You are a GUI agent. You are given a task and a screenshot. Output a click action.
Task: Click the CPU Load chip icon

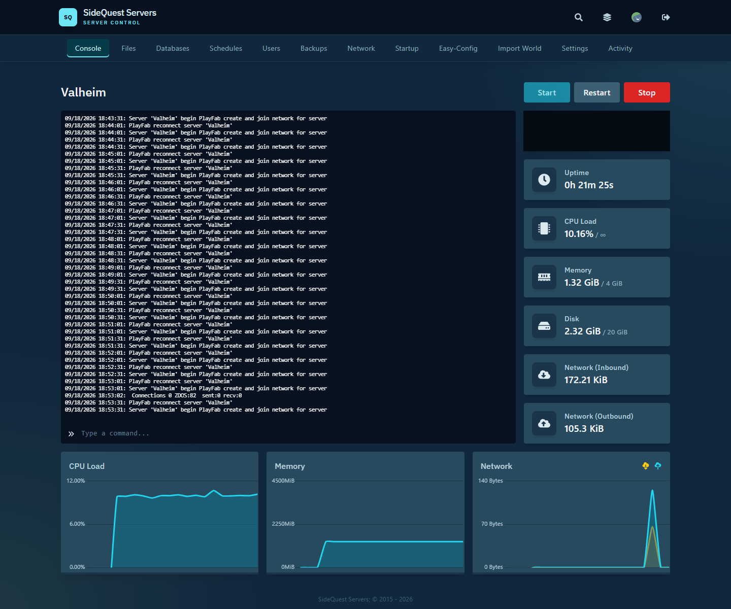pos(544,228)
